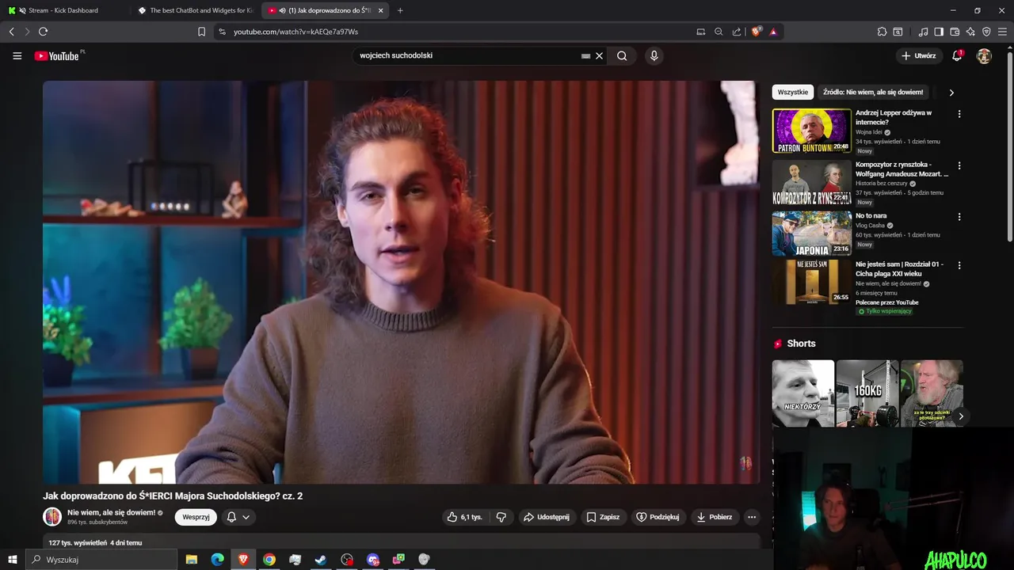1014x570 pixels.
Task: Focus the address bar URL field
Action: pos(459,32)
